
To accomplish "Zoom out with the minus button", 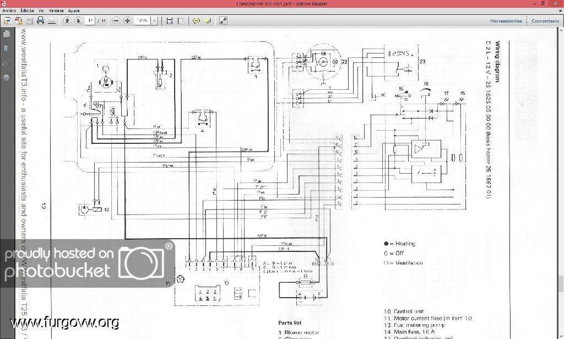I will [116, 21].
